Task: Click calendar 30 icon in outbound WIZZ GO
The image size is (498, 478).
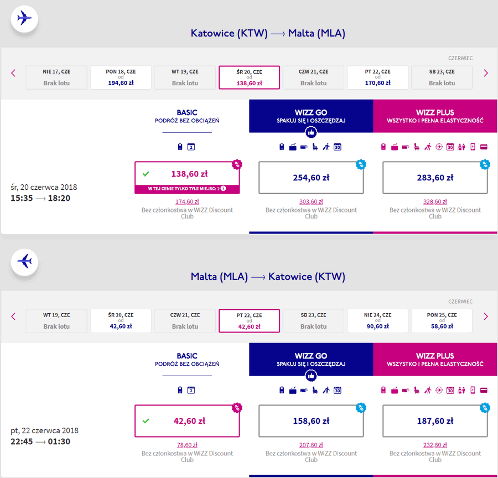Action: pyautogui.click(x=338, y=147)
